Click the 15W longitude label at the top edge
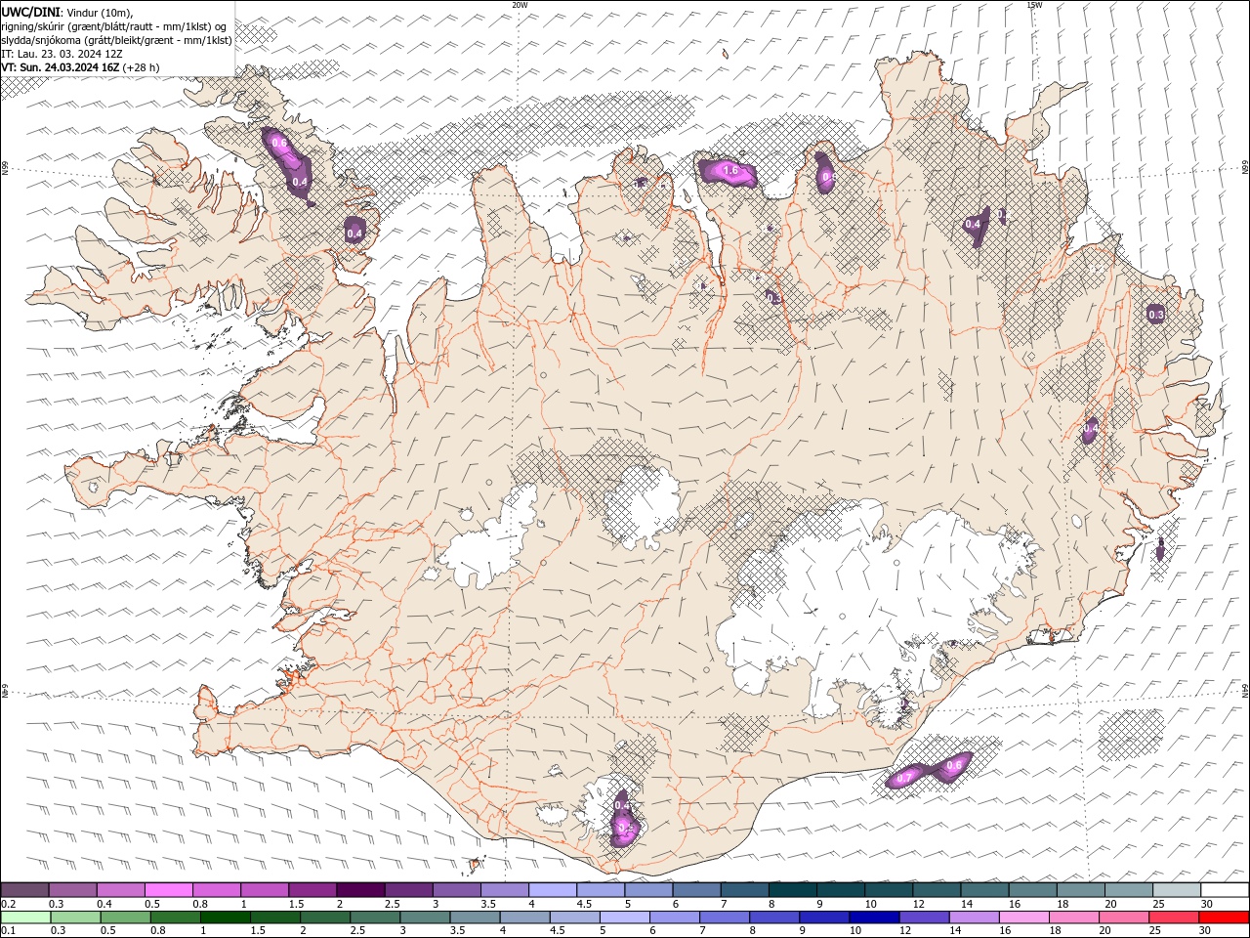 1034,5
